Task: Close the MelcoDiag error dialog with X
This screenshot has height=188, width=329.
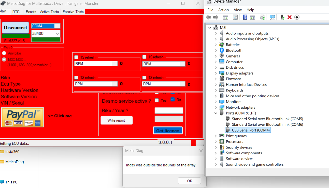Action: [201, 151]
